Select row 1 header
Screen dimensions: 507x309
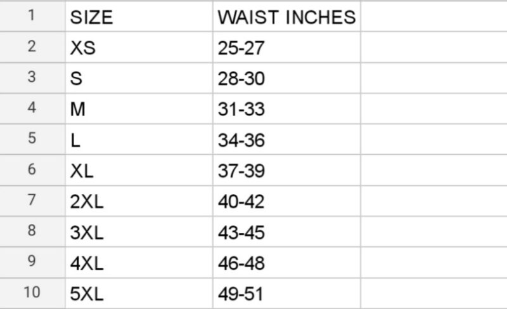coord(32,16)
